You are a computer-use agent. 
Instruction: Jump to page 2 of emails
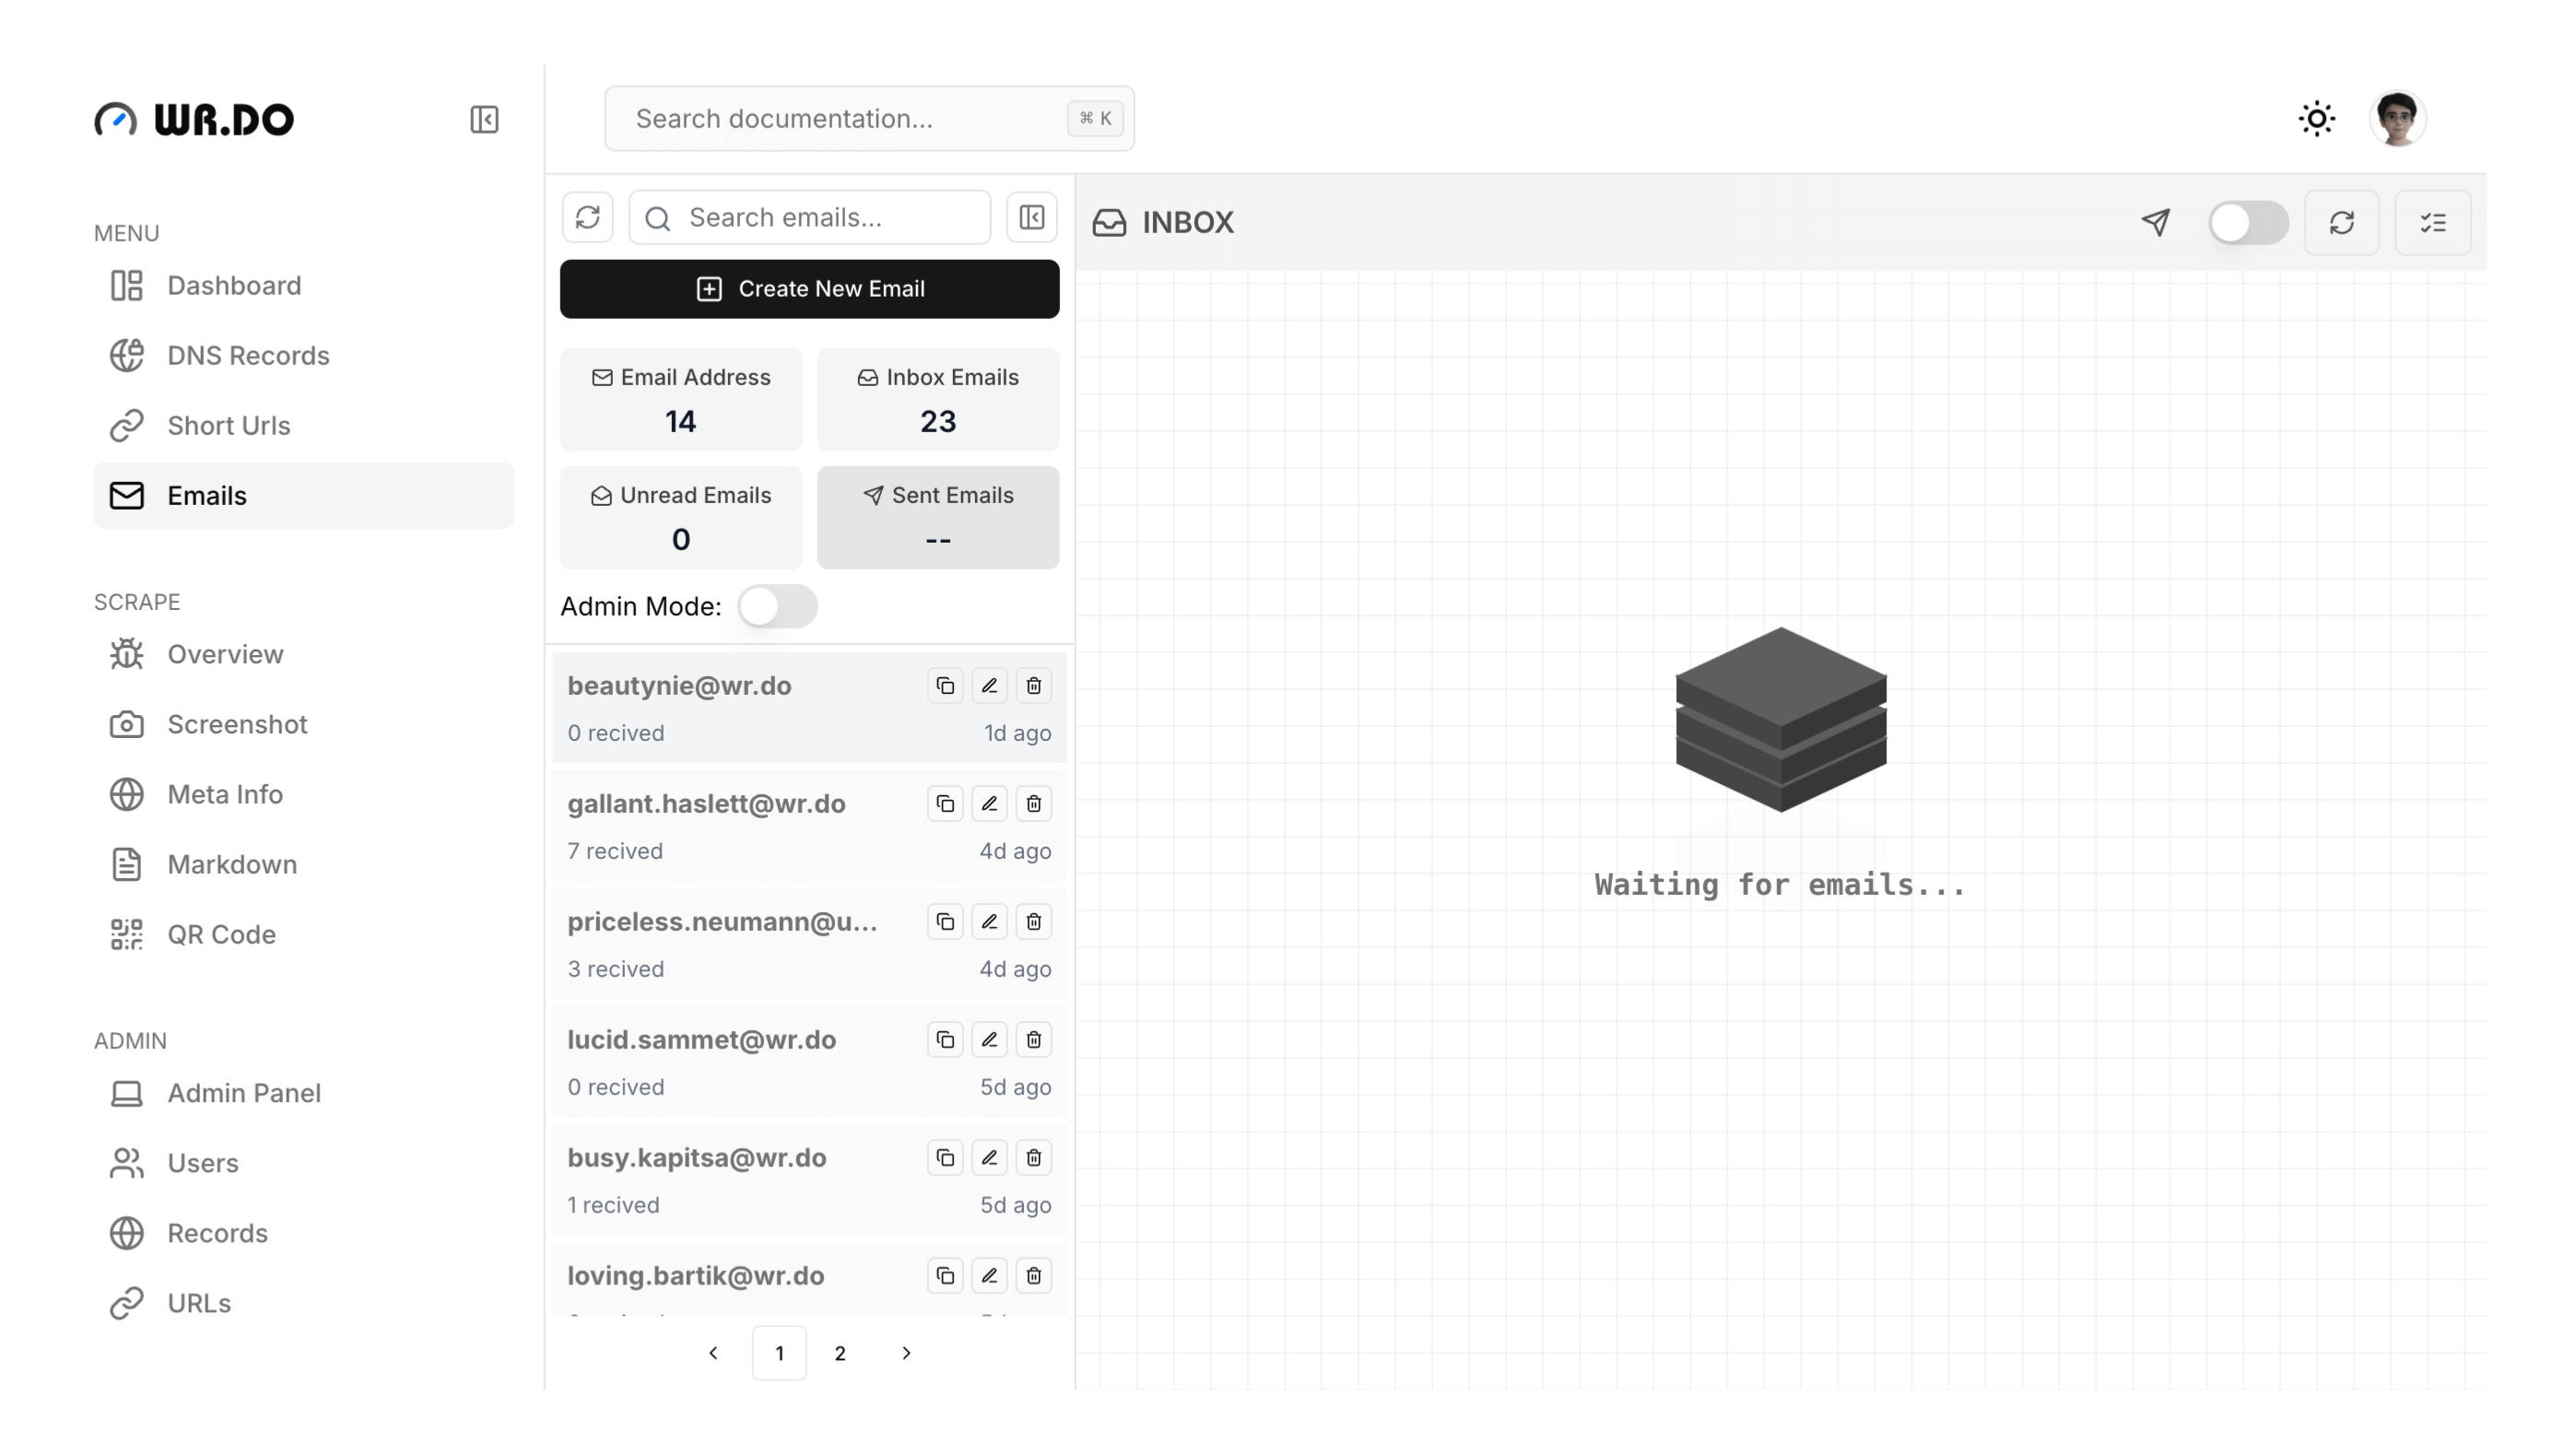pyautogui.click(x=840, y=1354)
